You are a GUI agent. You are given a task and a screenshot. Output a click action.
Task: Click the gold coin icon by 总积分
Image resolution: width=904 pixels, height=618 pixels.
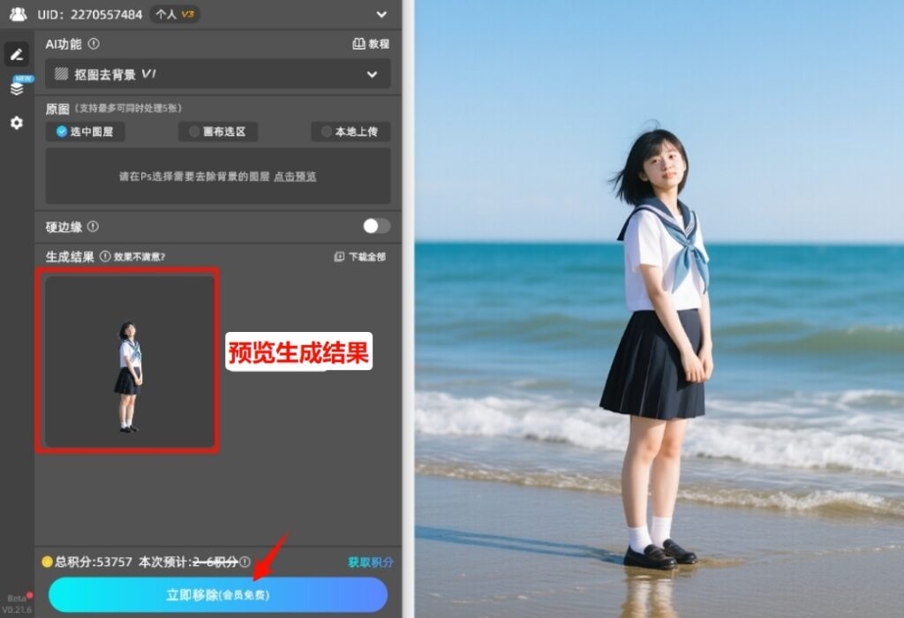pyautogui.click(x=47, y=561)
